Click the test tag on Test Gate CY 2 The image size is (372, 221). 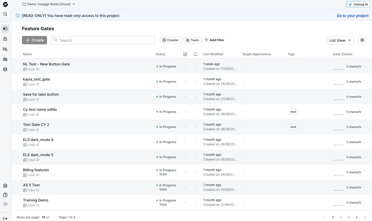point(293,127)
